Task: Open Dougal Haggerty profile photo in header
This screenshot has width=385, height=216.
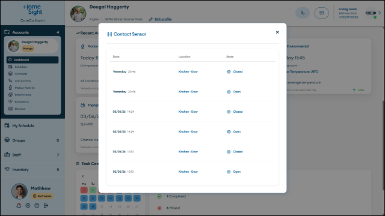Action: 78,14
